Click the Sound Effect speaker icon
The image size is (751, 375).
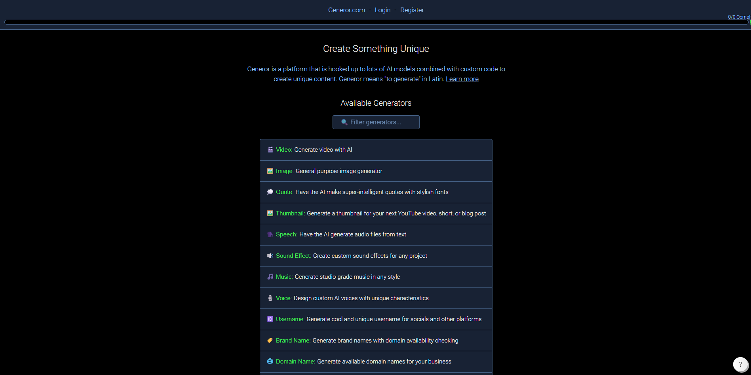click(270, 255)
